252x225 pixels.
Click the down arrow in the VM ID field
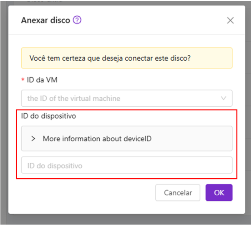(223, 98)
